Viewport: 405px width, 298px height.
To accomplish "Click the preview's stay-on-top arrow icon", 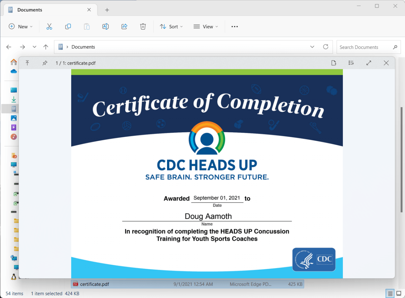I will [27, 63].
